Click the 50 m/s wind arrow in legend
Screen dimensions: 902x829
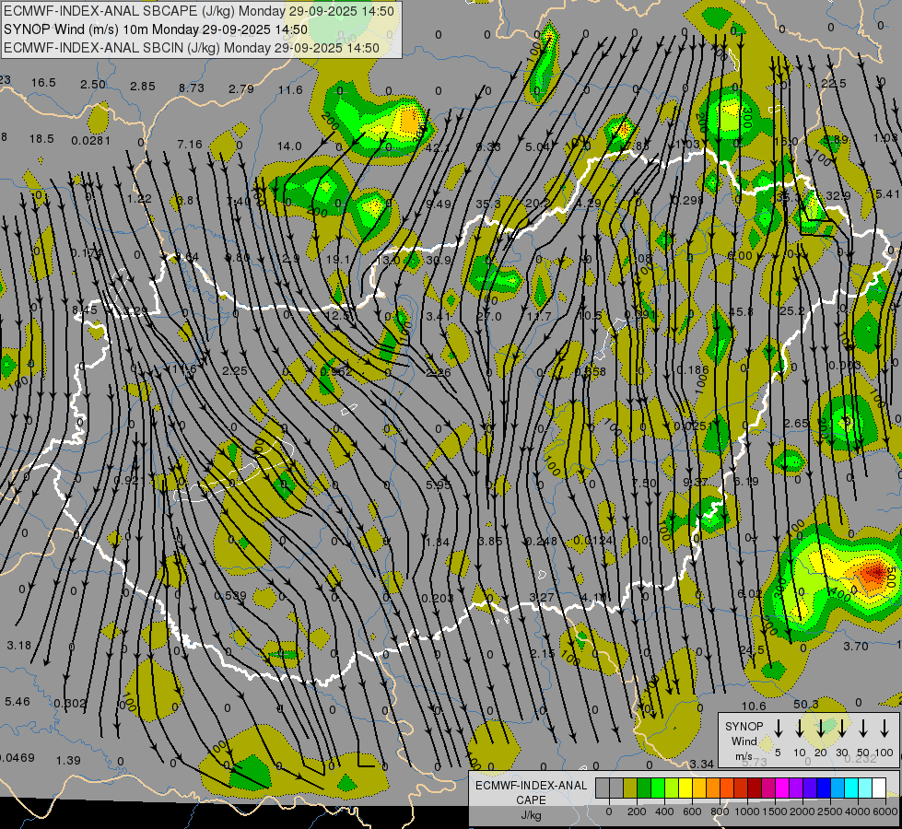tap(863, 729)
